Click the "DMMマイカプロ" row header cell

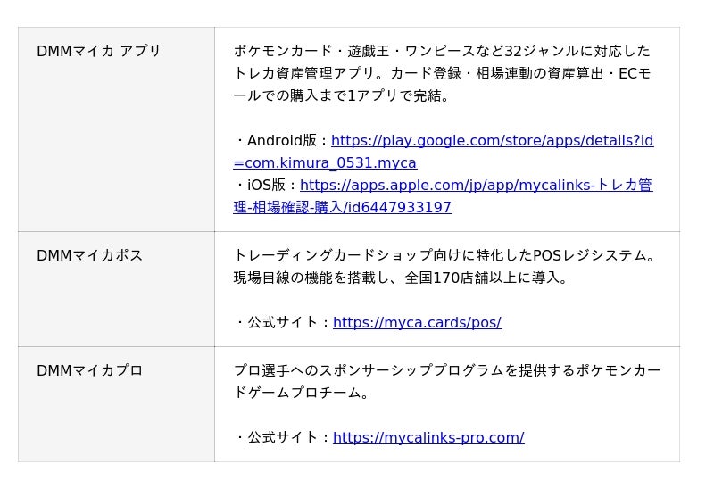click(89, 371)
